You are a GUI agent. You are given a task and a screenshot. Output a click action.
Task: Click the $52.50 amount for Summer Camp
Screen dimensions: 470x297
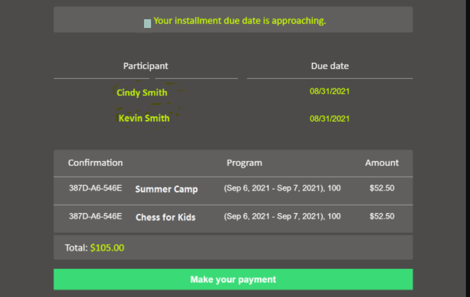[x=382, y=188]
